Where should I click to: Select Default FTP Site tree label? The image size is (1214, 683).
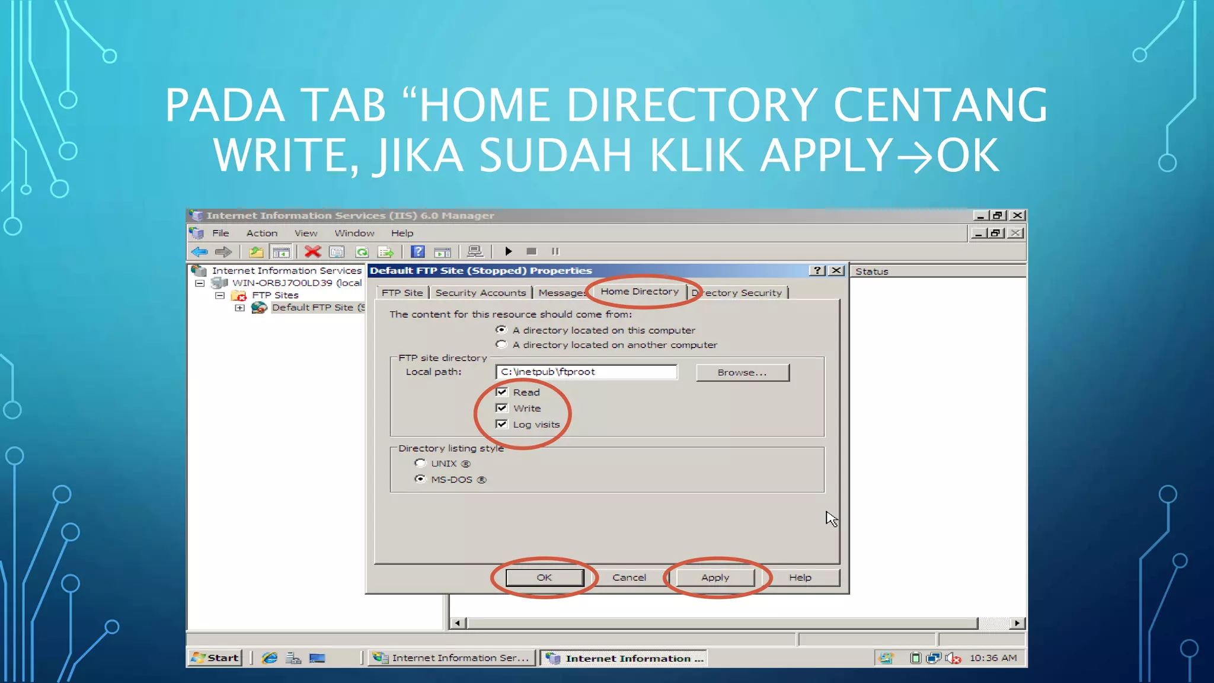[318, 307]
